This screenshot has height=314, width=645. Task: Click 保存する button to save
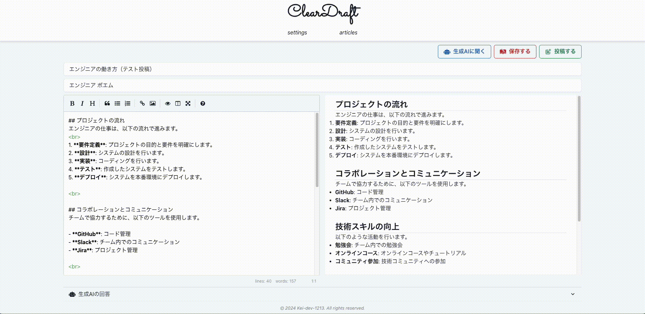coord(515,52)
